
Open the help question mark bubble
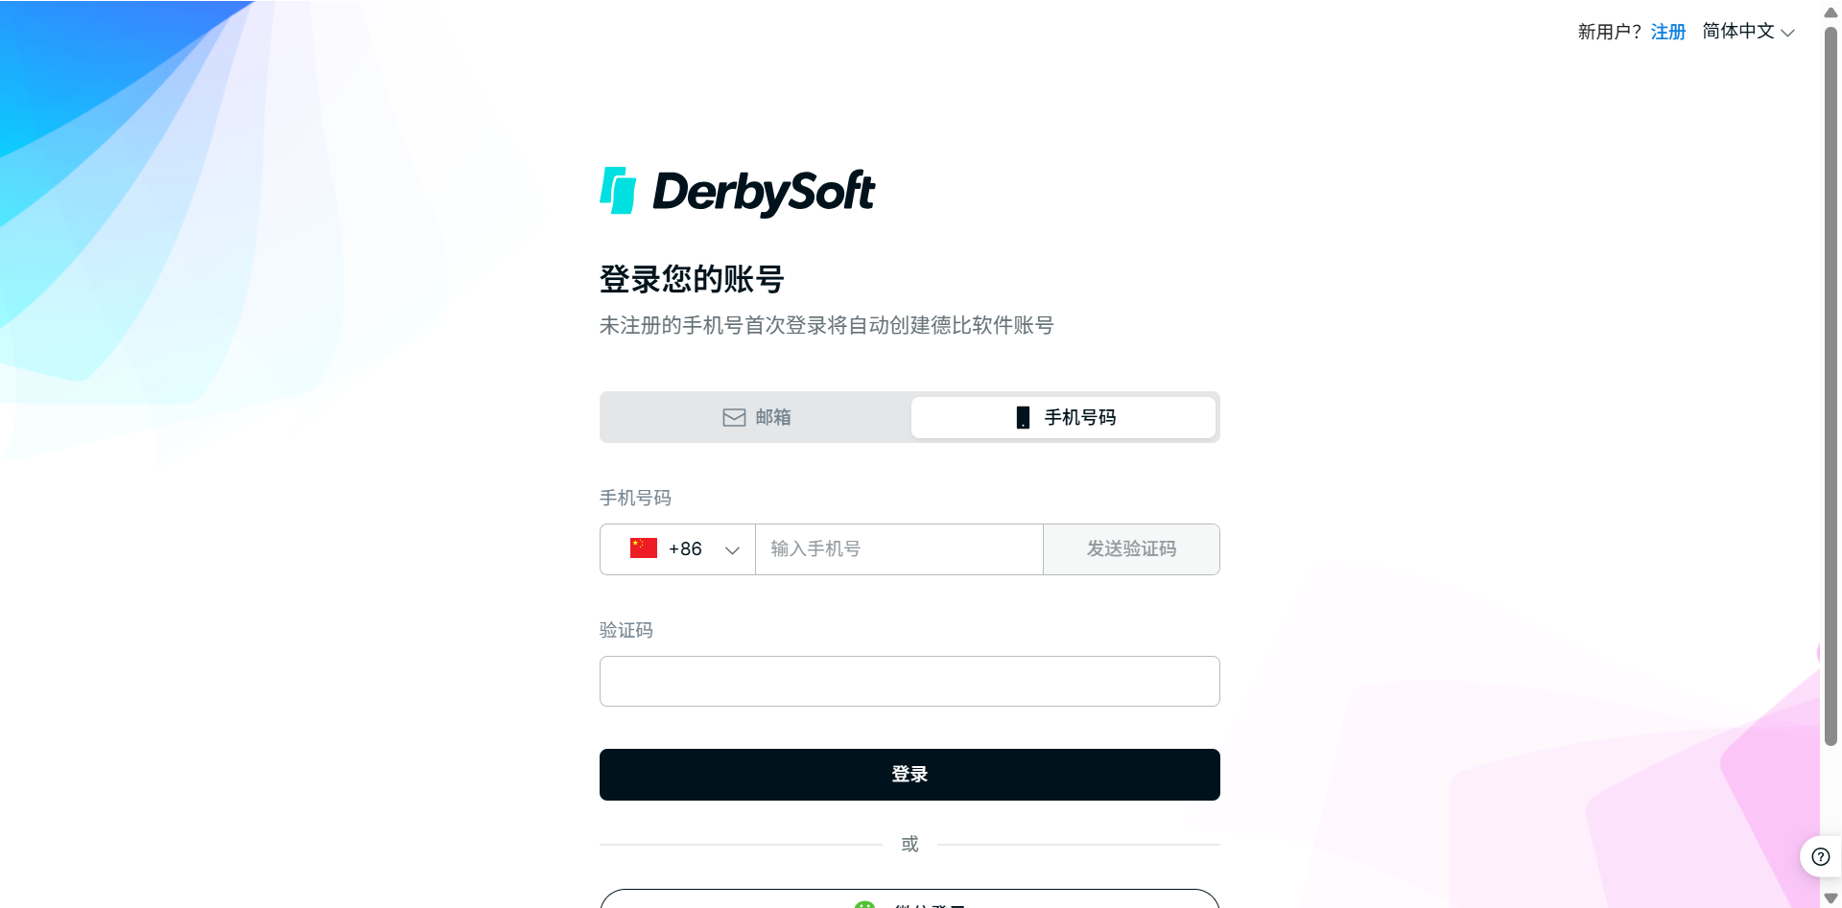pyautogui.click(x=1820, y=856)
